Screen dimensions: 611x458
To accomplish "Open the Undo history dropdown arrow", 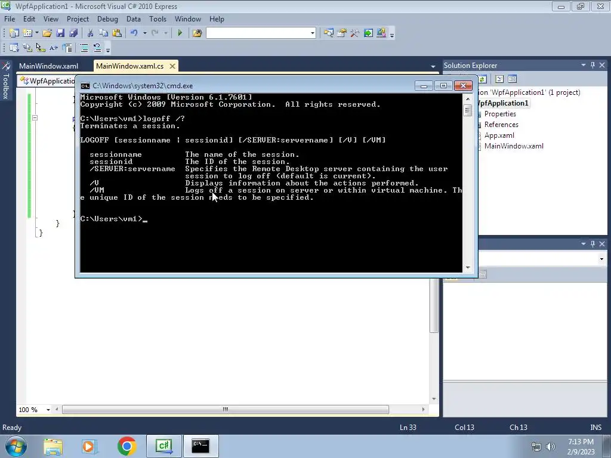I will 144,33.
